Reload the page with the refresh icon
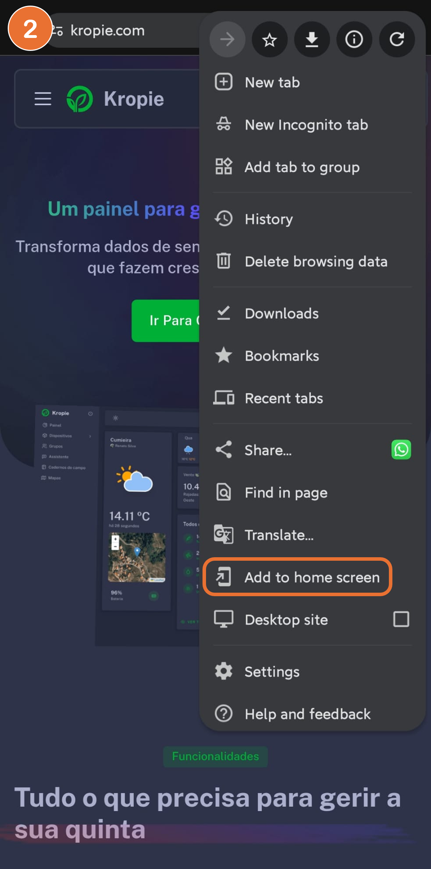Viewport: 431px width, 869px height. point(397,39)
